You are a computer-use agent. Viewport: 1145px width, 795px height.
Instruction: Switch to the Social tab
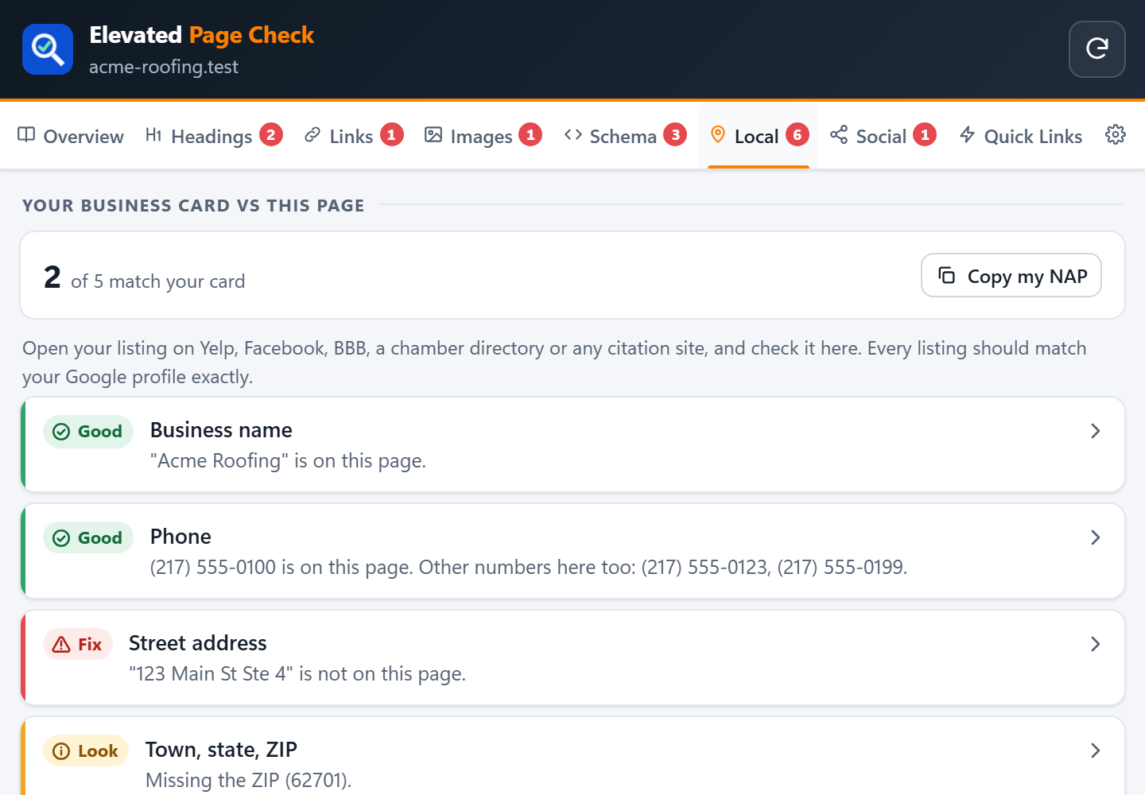883,136
